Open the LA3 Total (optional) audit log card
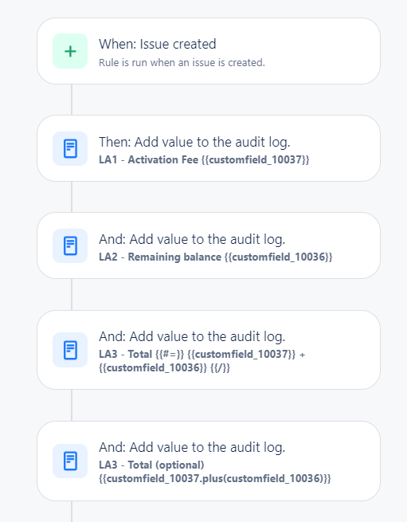Viewport: 407px width, 522px height. 209,461
